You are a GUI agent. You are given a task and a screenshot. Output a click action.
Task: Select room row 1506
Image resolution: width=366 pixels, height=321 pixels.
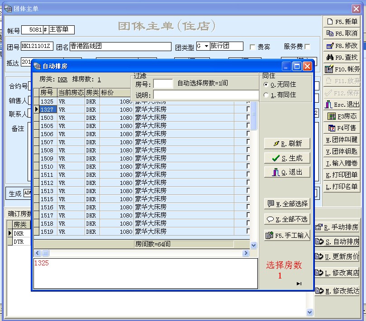(x=142, y=134)
